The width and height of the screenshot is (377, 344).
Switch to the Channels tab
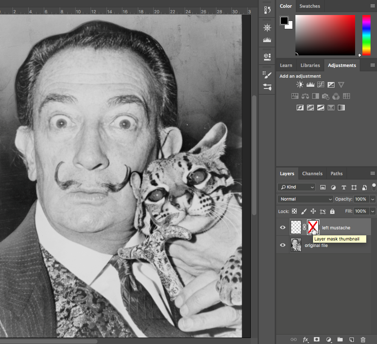(312, 174)
